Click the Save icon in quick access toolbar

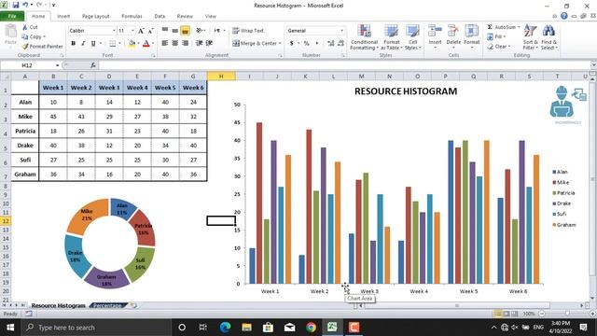[x=16, y=5]
